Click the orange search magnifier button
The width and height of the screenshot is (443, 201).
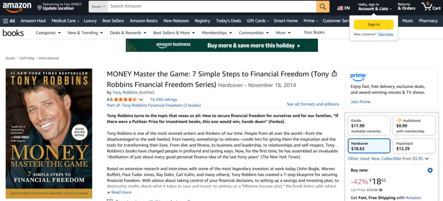[x=323, y=6]
